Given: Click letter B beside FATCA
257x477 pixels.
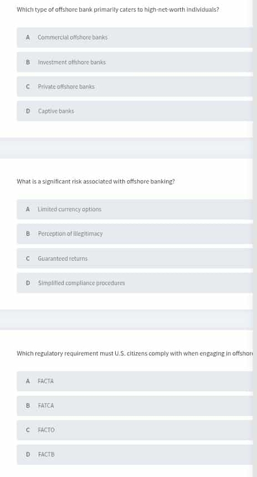Looking at the screenshot, I should tap(28, 406).
